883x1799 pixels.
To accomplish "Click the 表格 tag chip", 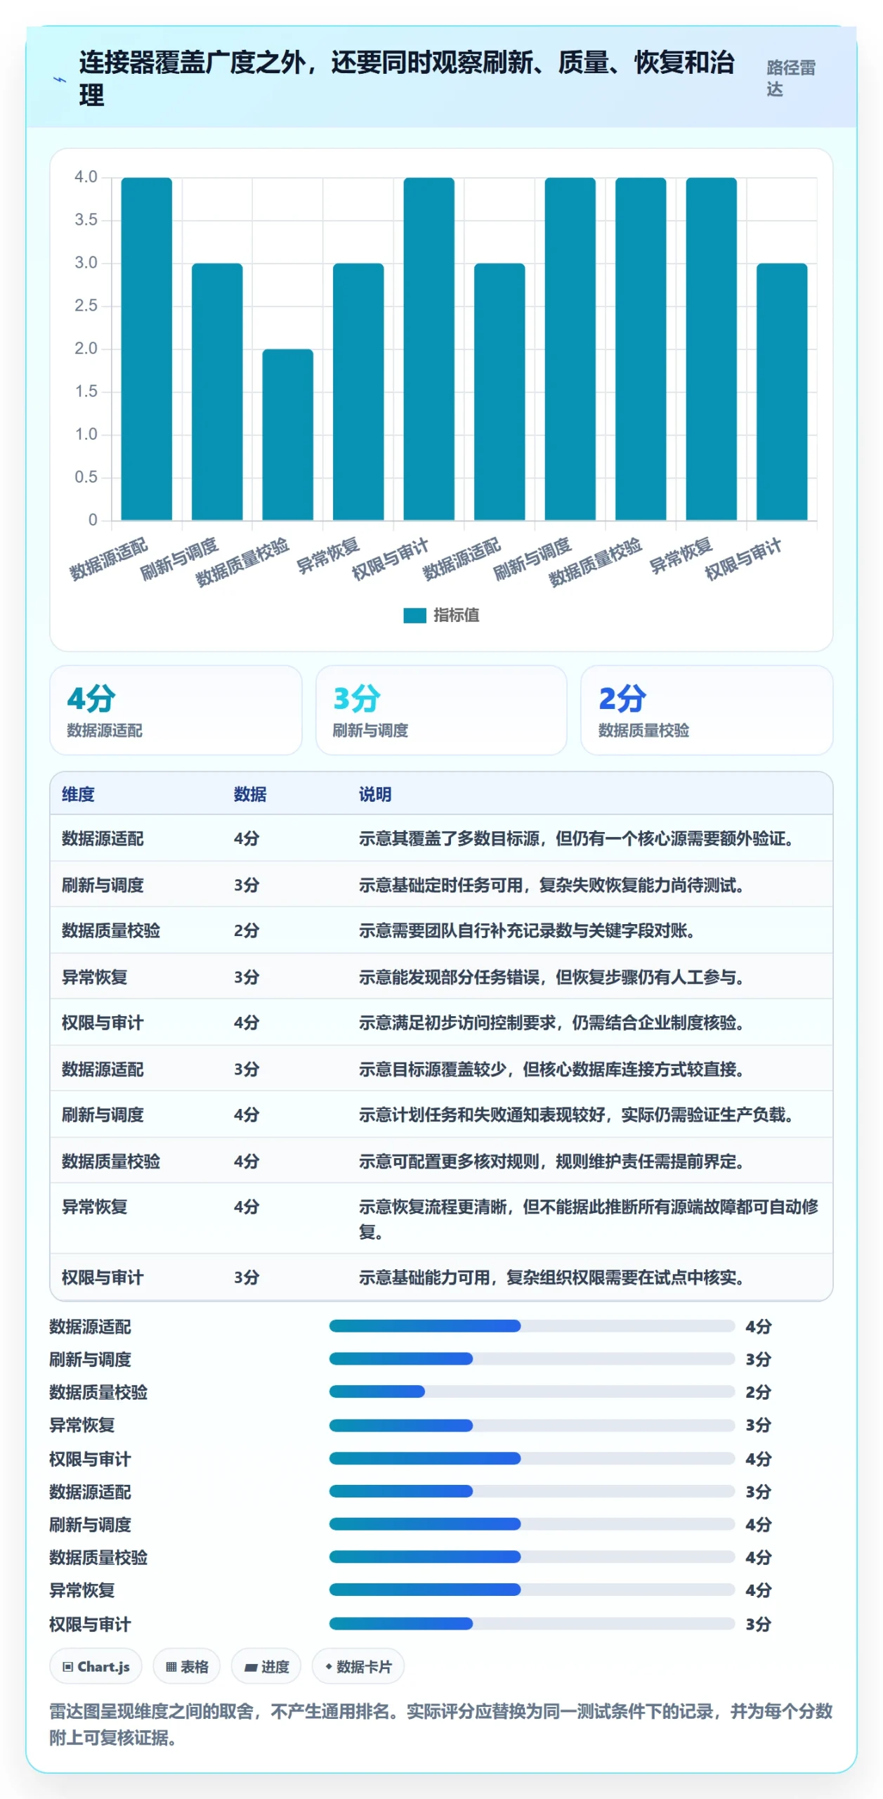I will 187,1666.
